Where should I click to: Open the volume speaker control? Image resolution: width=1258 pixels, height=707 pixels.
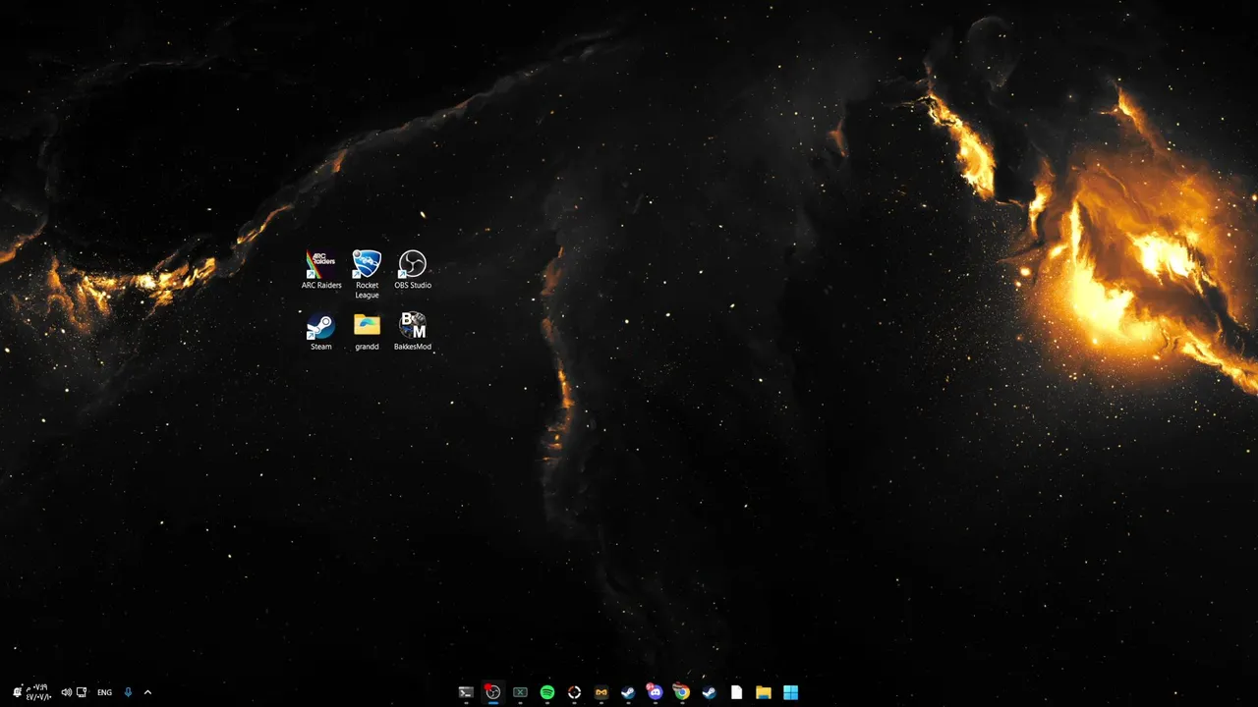(67, 692)
